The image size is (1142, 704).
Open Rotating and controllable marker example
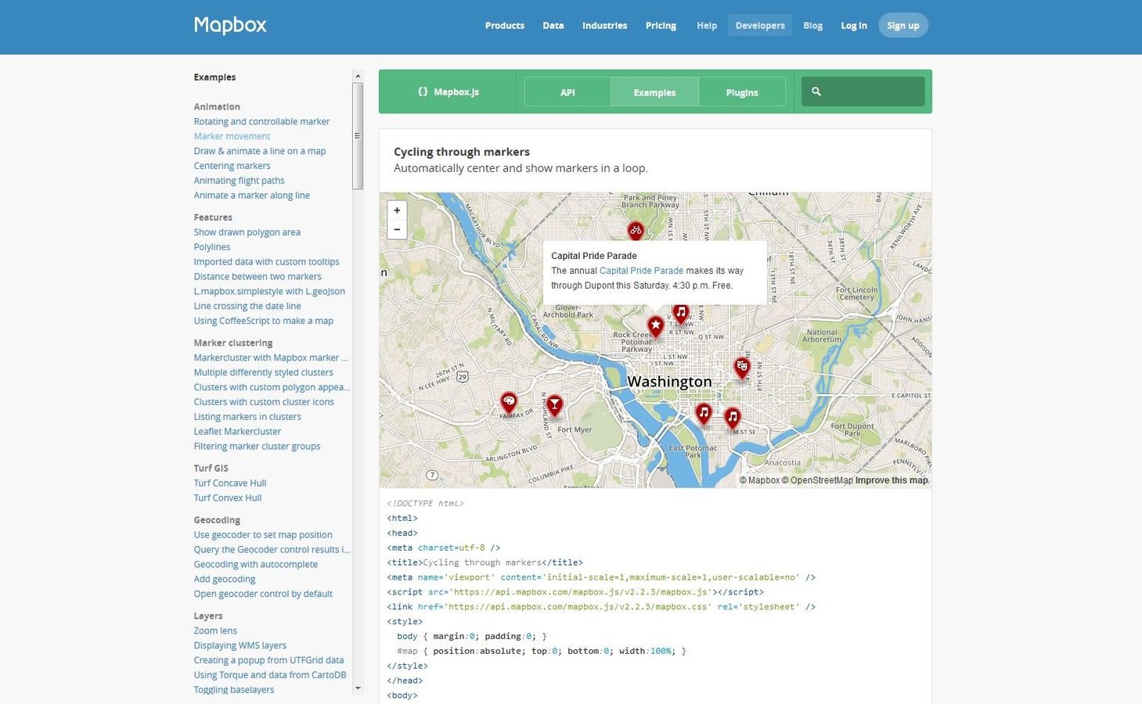261,121
